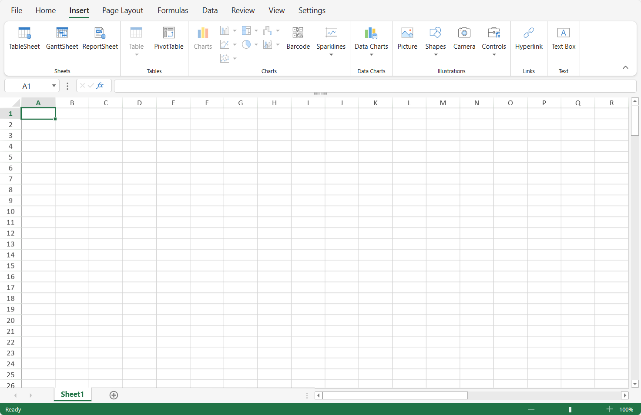This screenshot has width=641, height=415.
Task: Click the zoom in plus button
Action: click(x=610, y=409)
